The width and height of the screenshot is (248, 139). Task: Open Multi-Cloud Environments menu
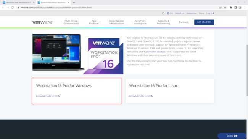pos(71,22)
